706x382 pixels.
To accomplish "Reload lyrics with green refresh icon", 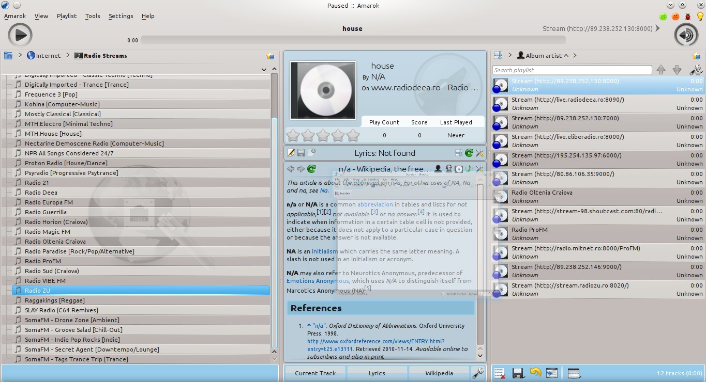I will pyautogui.click(x=469, y=153).
